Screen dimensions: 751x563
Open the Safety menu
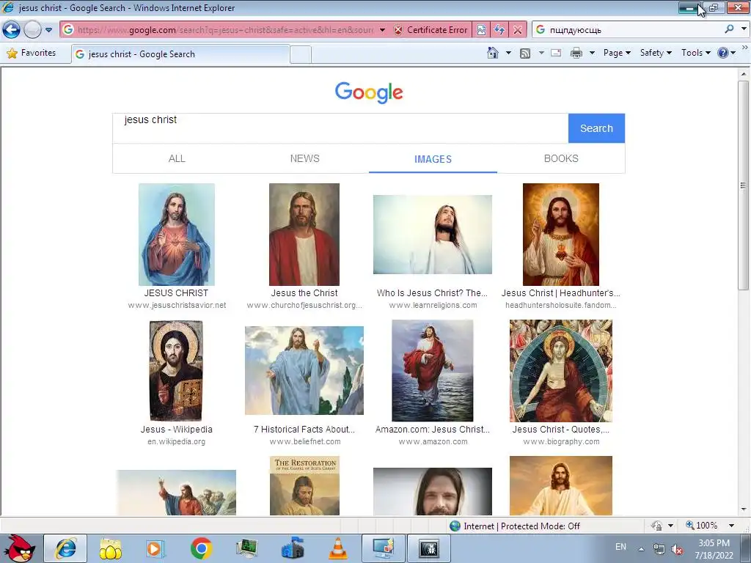pyautogui.click(x=656, y=53)
